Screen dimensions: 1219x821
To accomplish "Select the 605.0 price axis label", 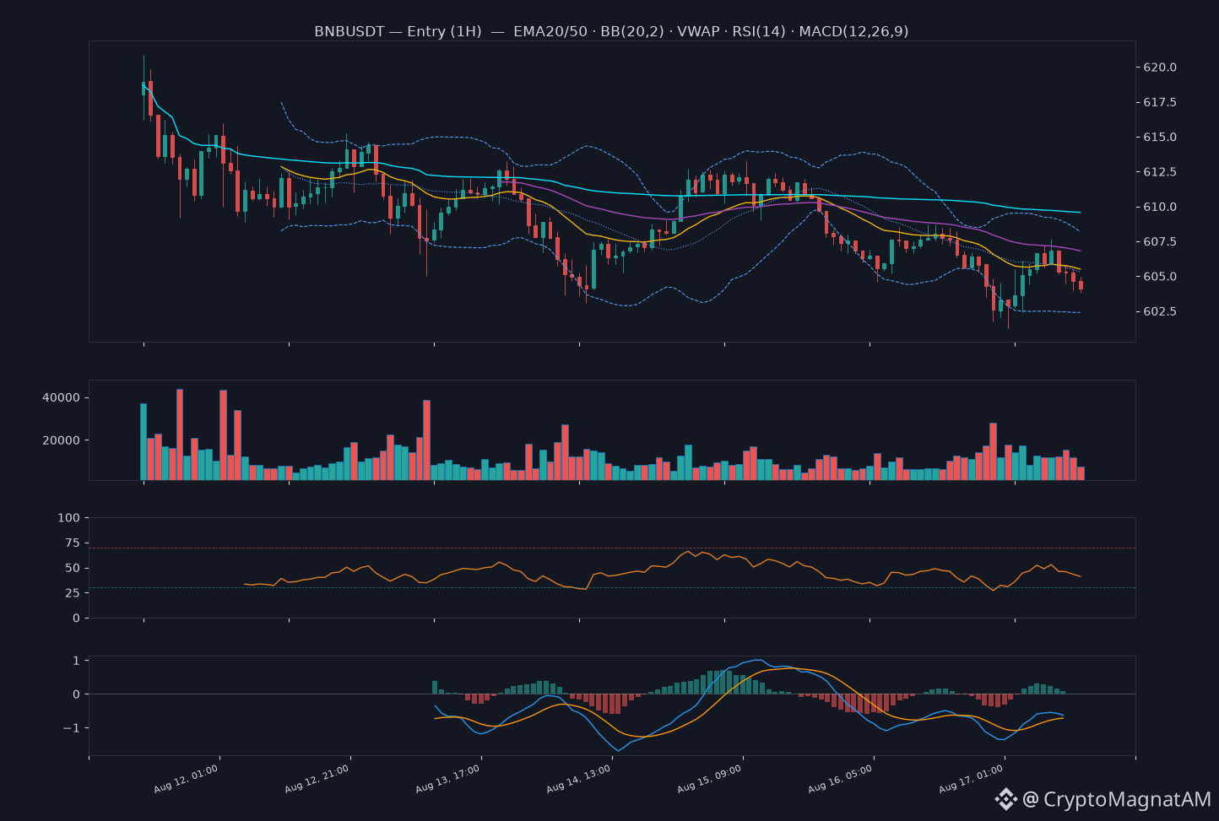I will point(1161,277).
